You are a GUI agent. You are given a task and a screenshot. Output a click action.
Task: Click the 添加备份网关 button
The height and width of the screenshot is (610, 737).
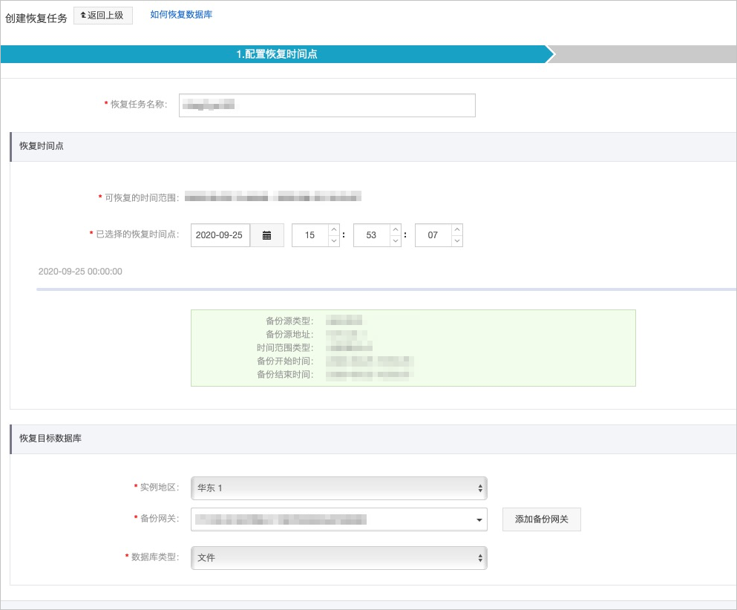[x=542, y=519]
